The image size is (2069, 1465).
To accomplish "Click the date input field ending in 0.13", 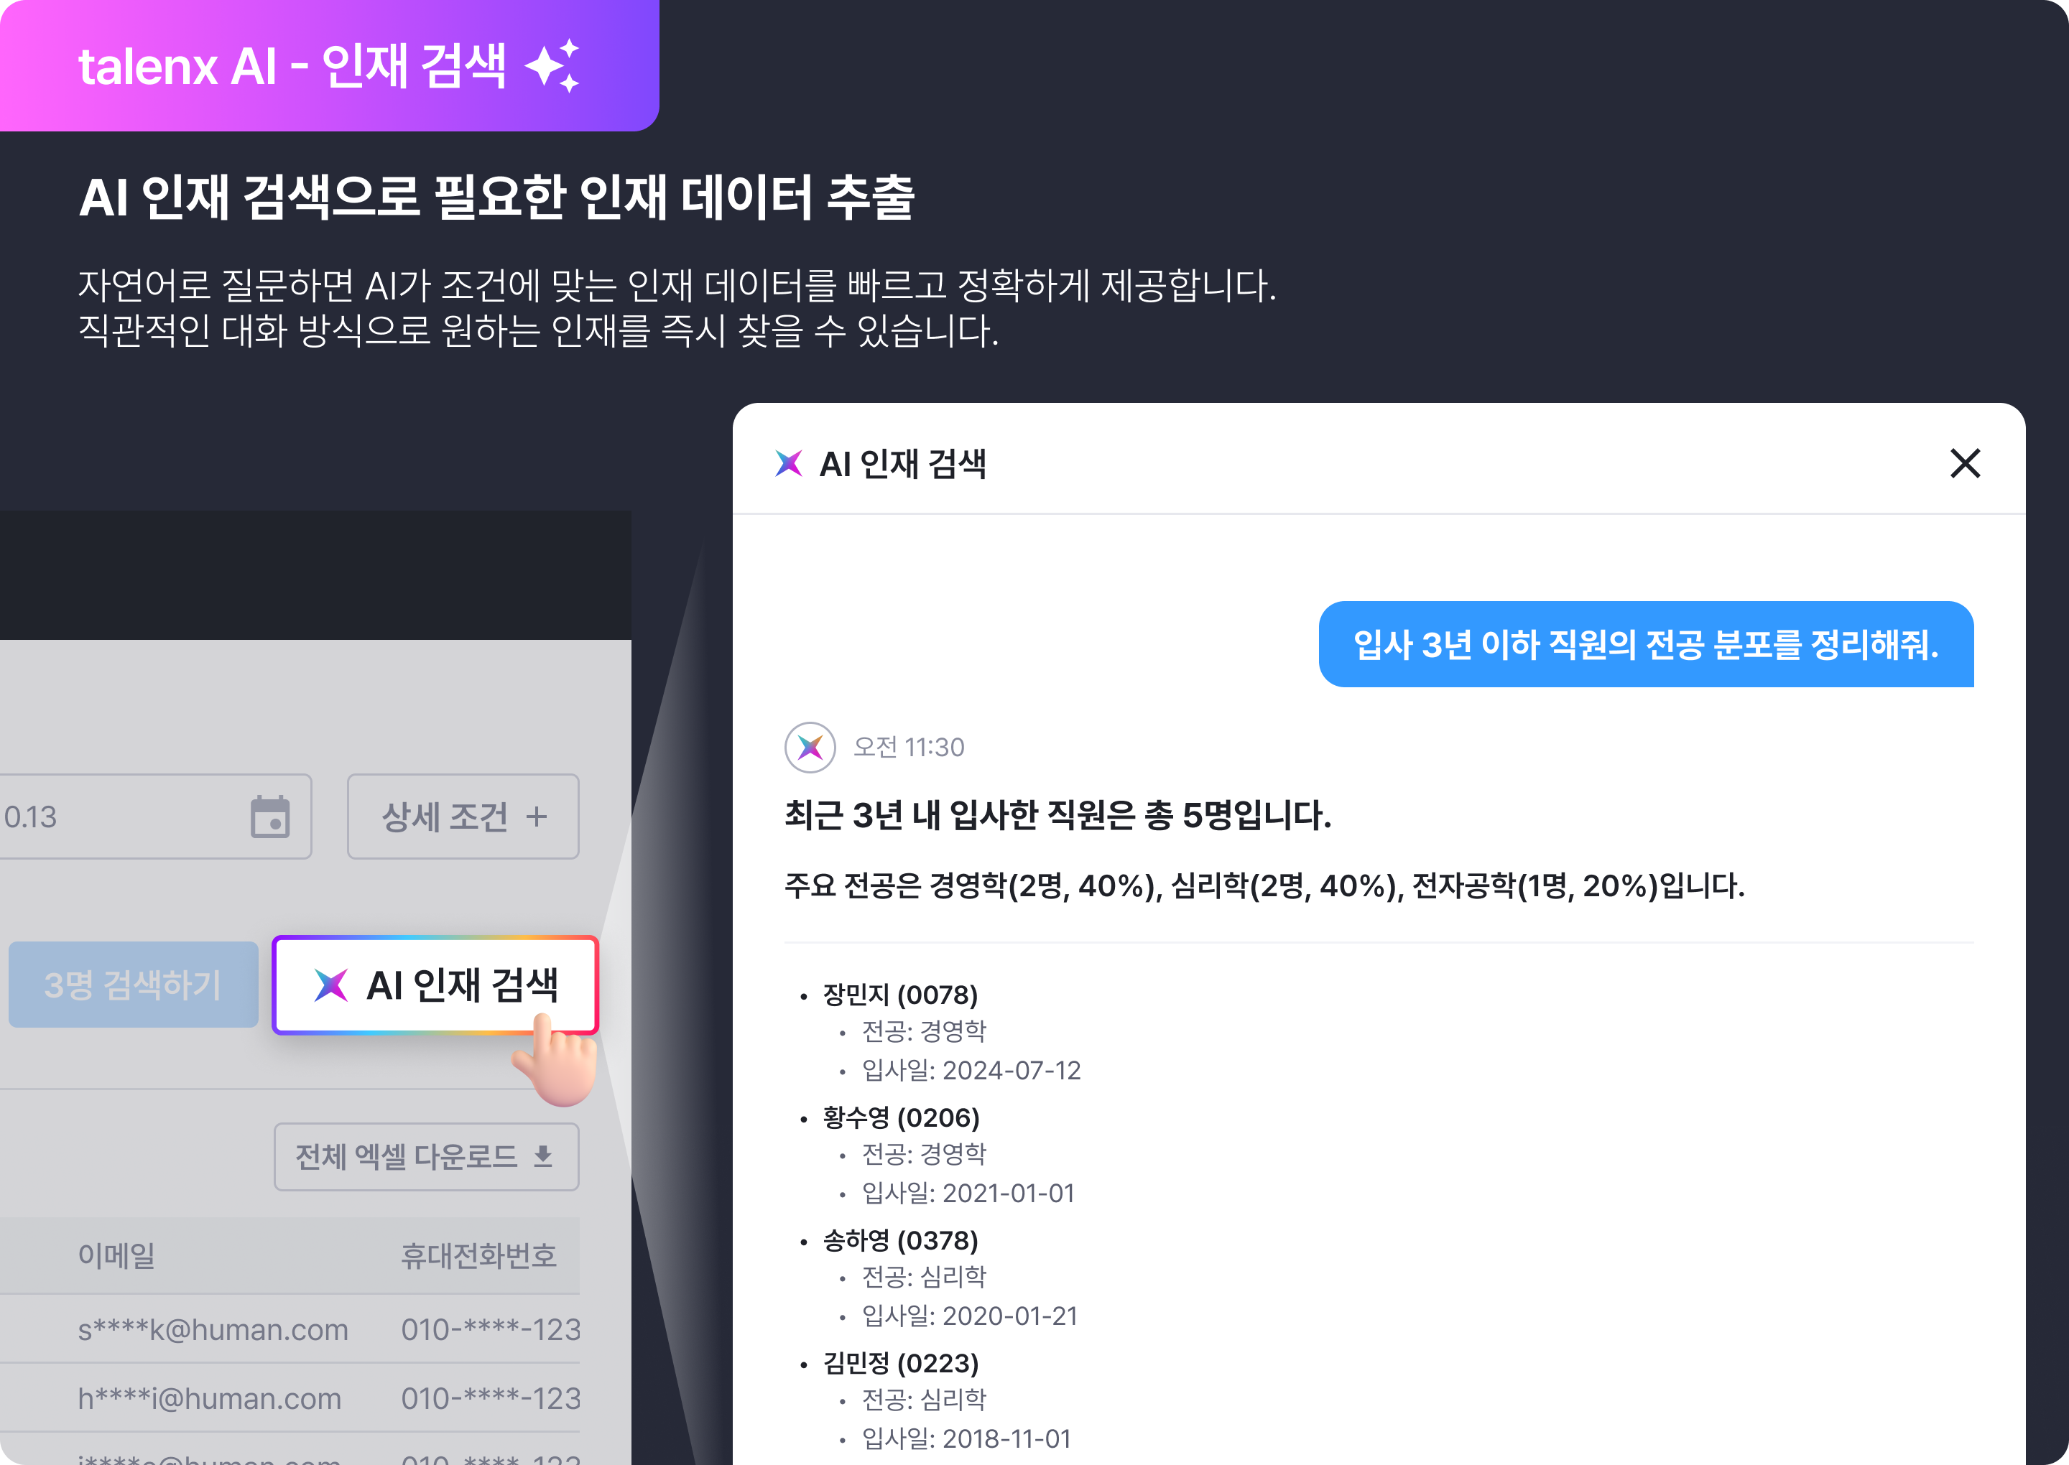I will point(155,817).
